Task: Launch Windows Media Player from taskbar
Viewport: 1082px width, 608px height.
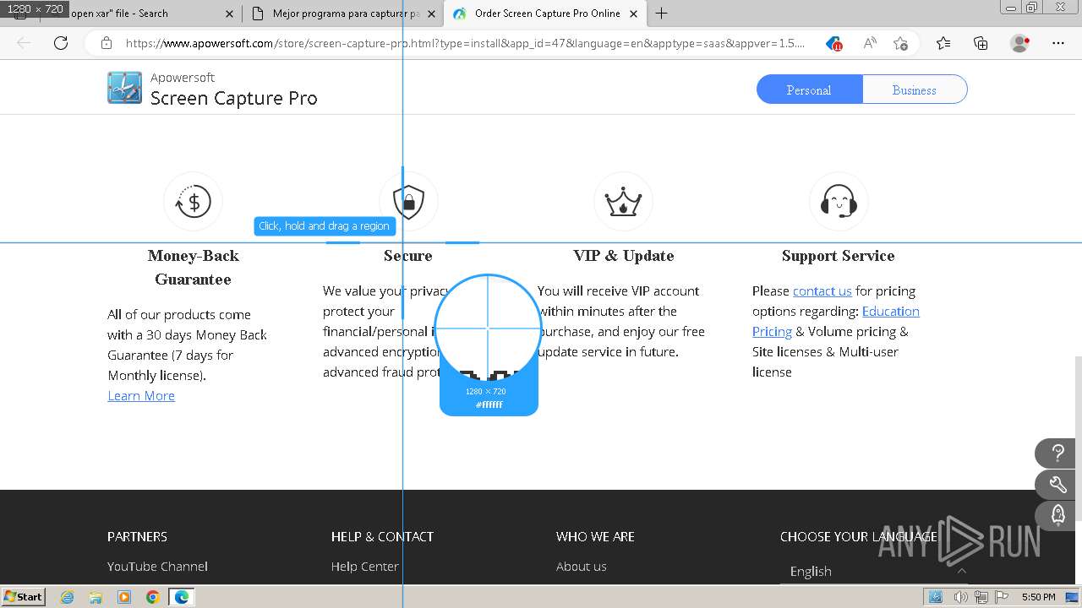Action: coord(124,597)
